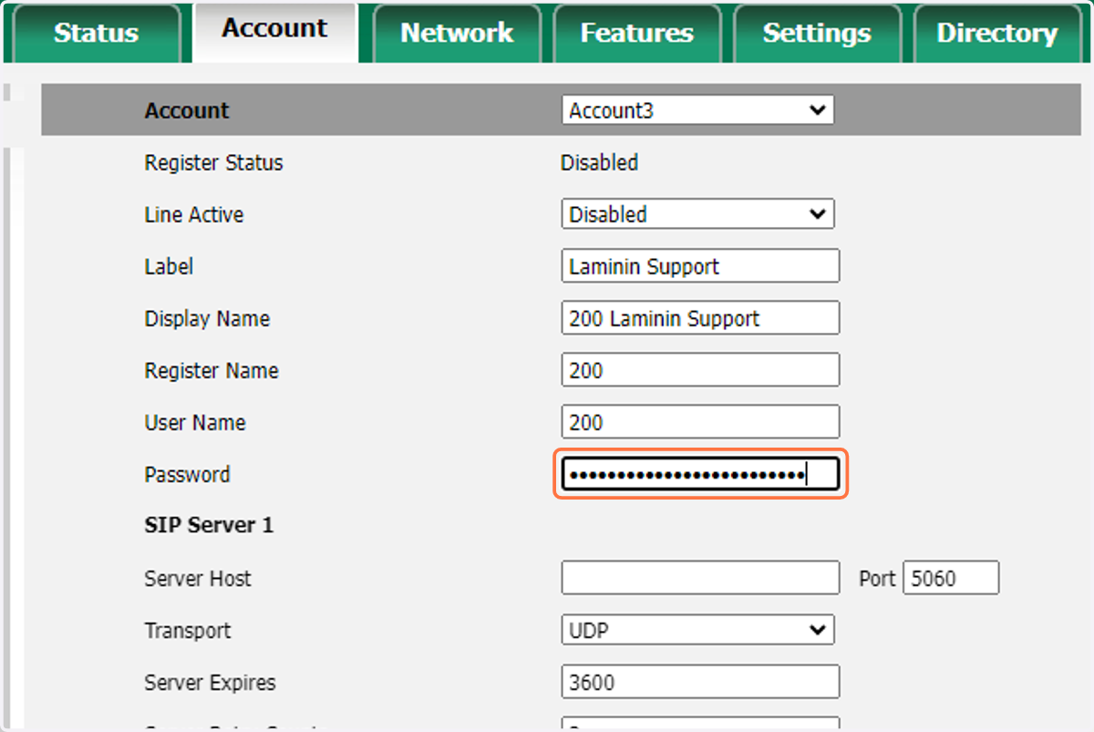
Task: Open the Features tab
Action: pyautogui.click(x=636, y=33)
